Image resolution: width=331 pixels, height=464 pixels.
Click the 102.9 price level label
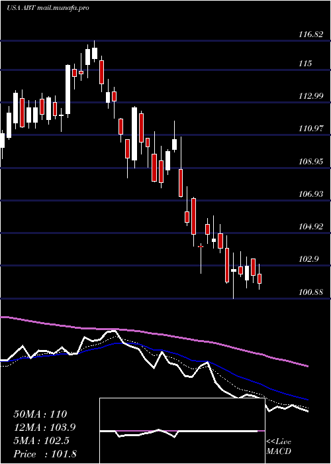tap(308, 260)
